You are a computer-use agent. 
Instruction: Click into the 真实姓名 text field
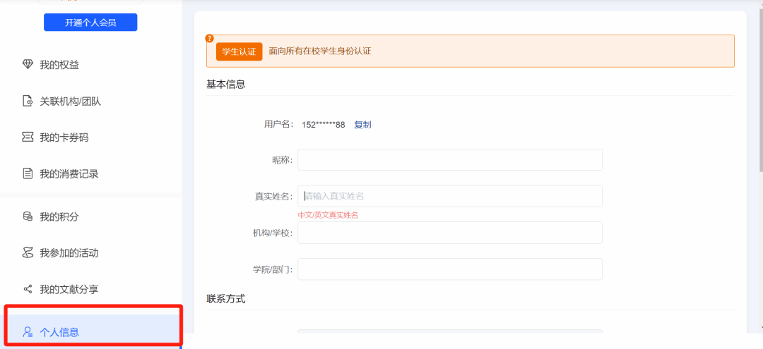point(449,196)
